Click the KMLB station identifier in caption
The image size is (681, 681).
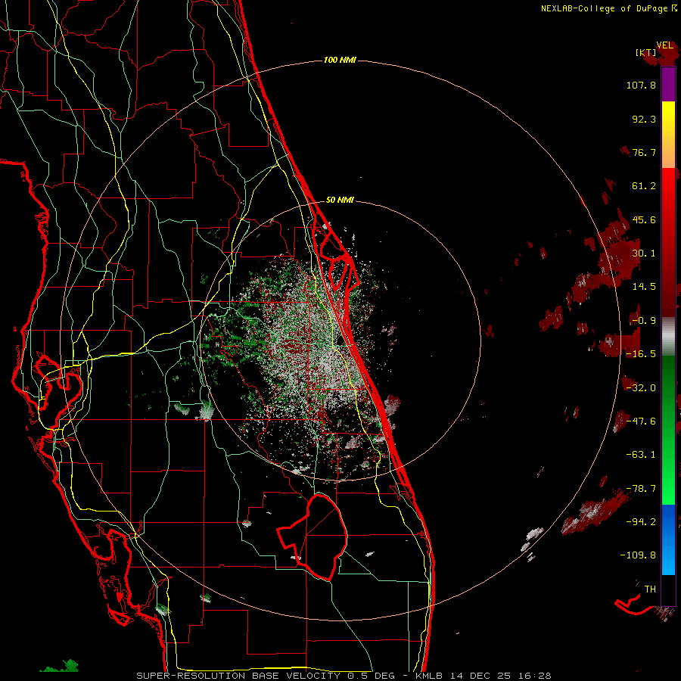tap(429, 676)
